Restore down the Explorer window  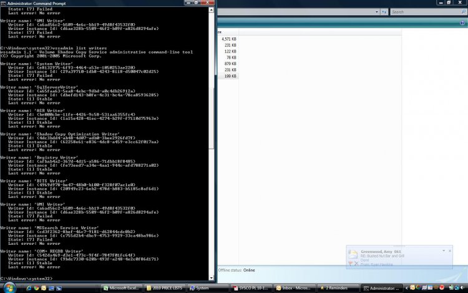coord(449,2)
